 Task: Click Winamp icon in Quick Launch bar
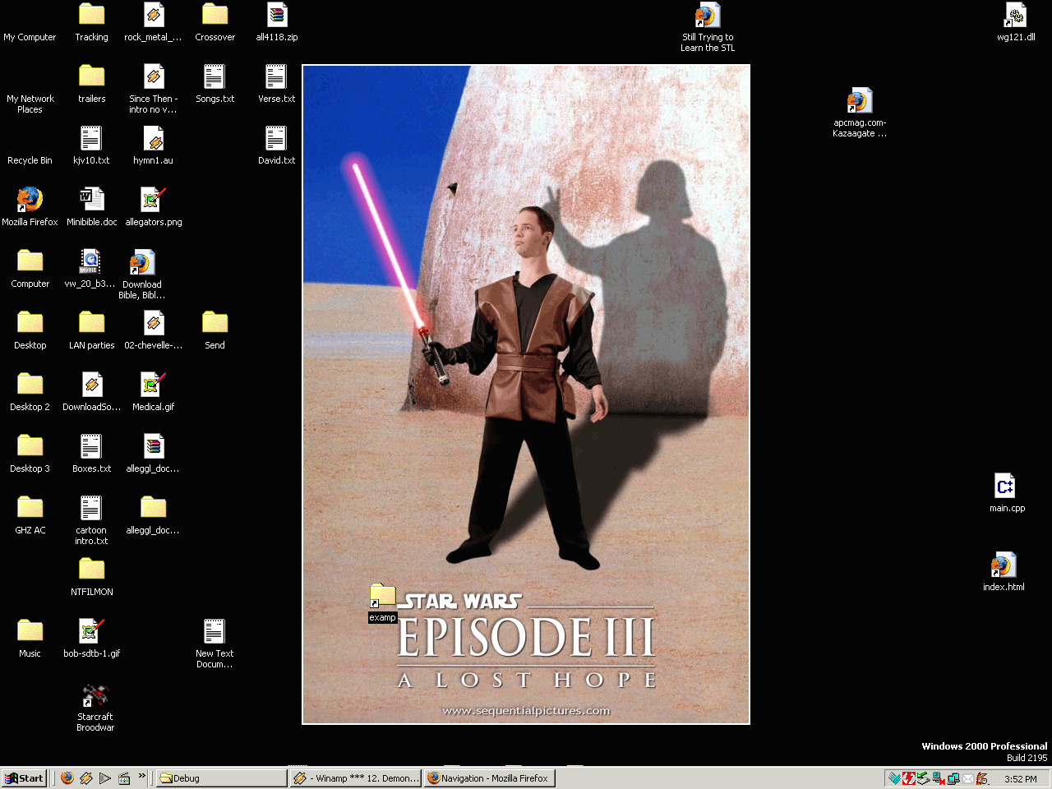(86, 778)
